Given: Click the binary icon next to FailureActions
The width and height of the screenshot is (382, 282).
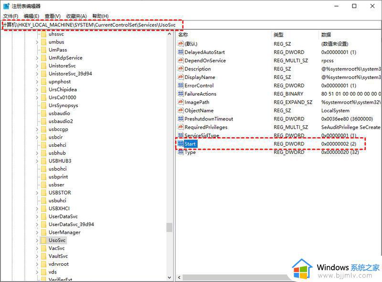Looking at the screenshot, I should [x=180, y=94].
